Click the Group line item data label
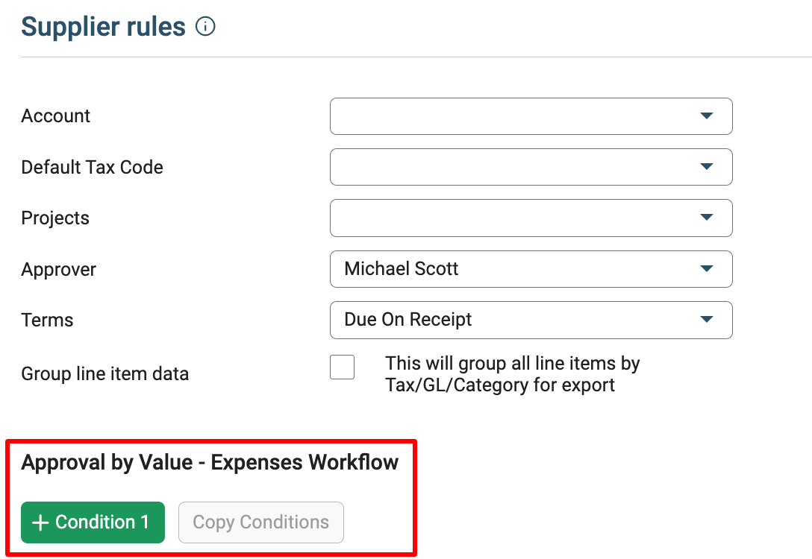 105,373
